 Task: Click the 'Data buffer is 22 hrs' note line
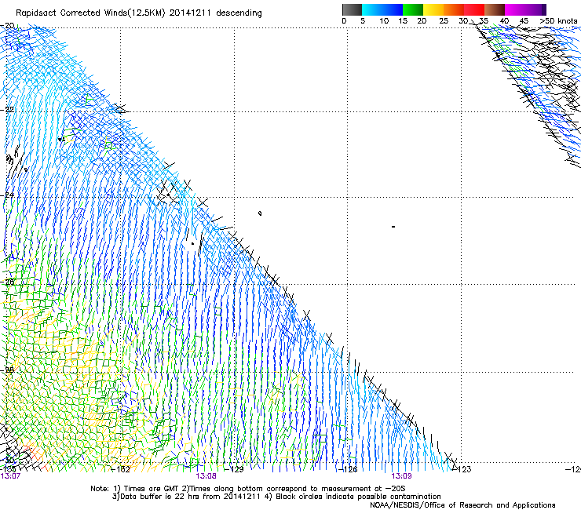[276, 497]
